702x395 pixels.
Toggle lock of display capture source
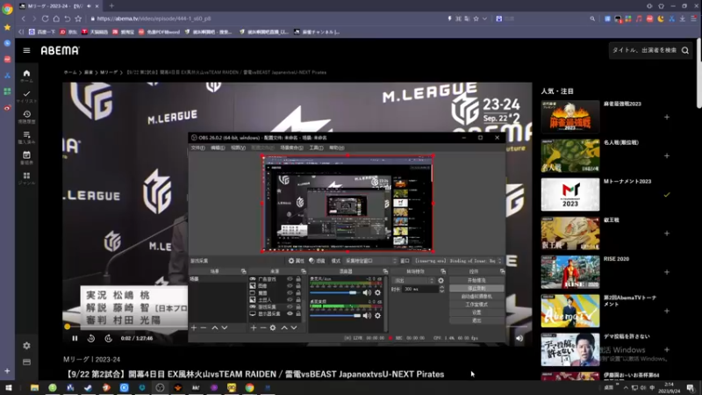click(298, 313)
